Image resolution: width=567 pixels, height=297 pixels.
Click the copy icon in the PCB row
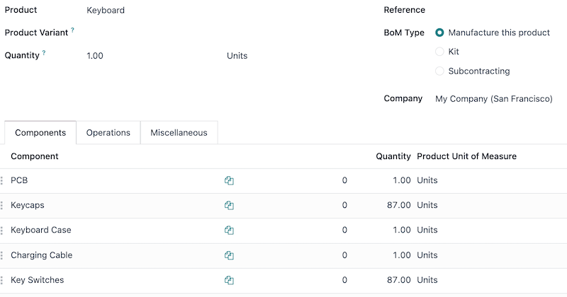(229, 180)
